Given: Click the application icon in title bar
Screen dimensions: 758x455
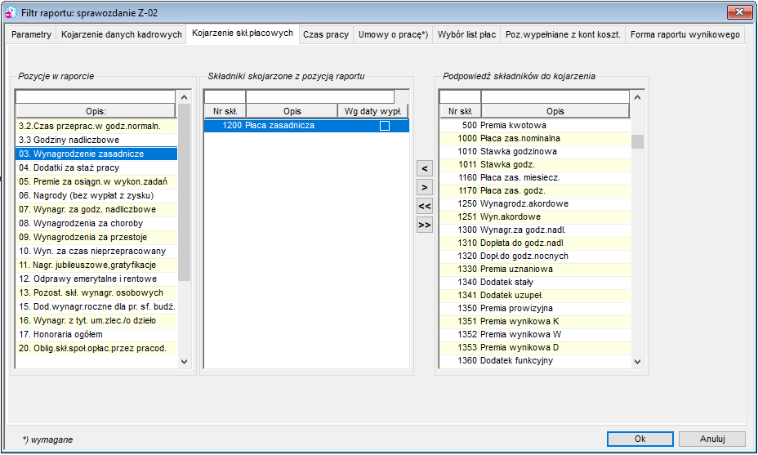Looking at the screenshot, I should pos(11,12).
